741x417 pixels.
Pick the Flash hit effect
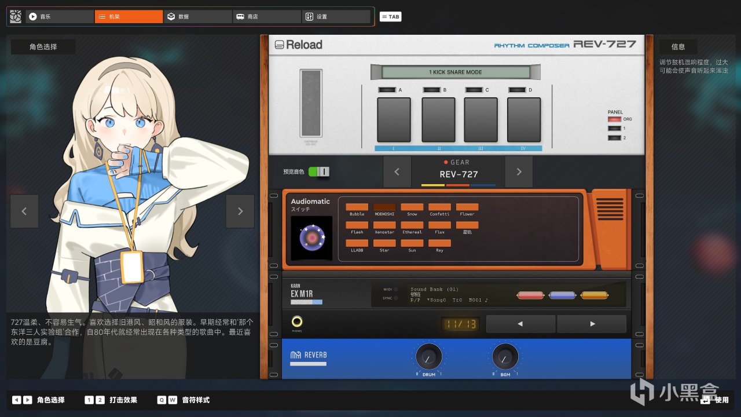[x=357, y=225]
